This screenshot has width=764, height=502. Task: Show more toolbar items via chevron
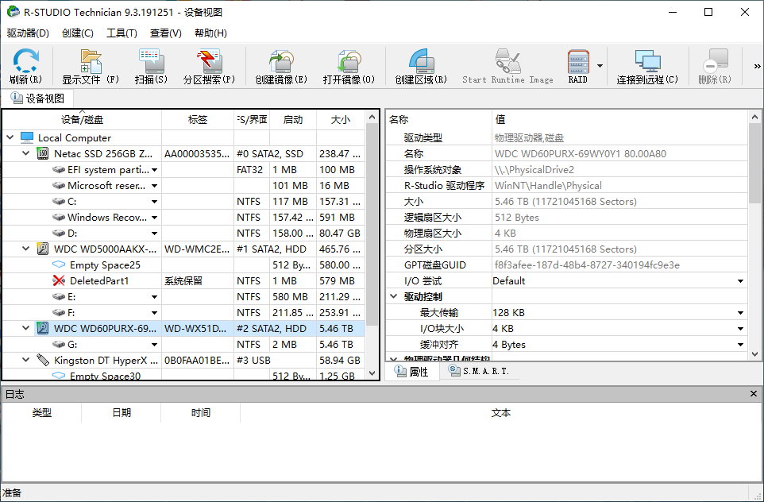pyautogui.click(x=757, y=66)
